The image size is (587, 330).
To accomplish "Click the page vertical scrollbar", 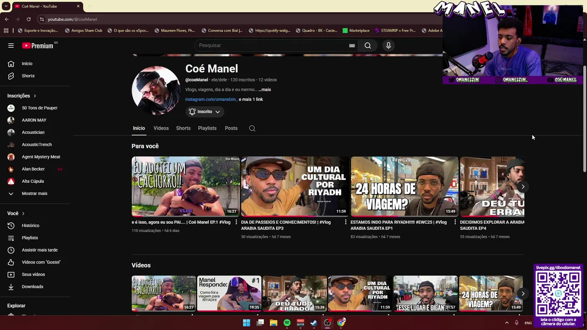I will [585, 119].
